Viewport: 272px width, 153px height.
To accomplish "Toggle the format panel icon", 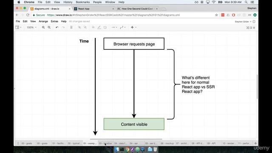I will point(251,28).
